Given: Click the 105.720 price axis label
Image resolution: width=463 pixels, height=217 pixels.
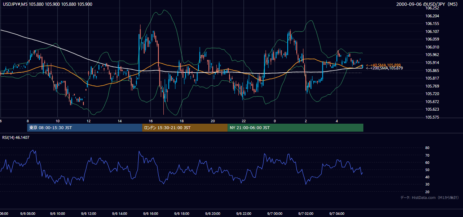Looking at the screenshot, I should tap(432, 94).
